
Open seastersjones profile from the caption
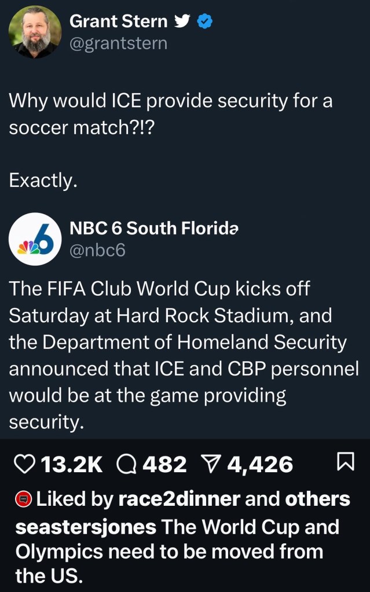(86, 528)
